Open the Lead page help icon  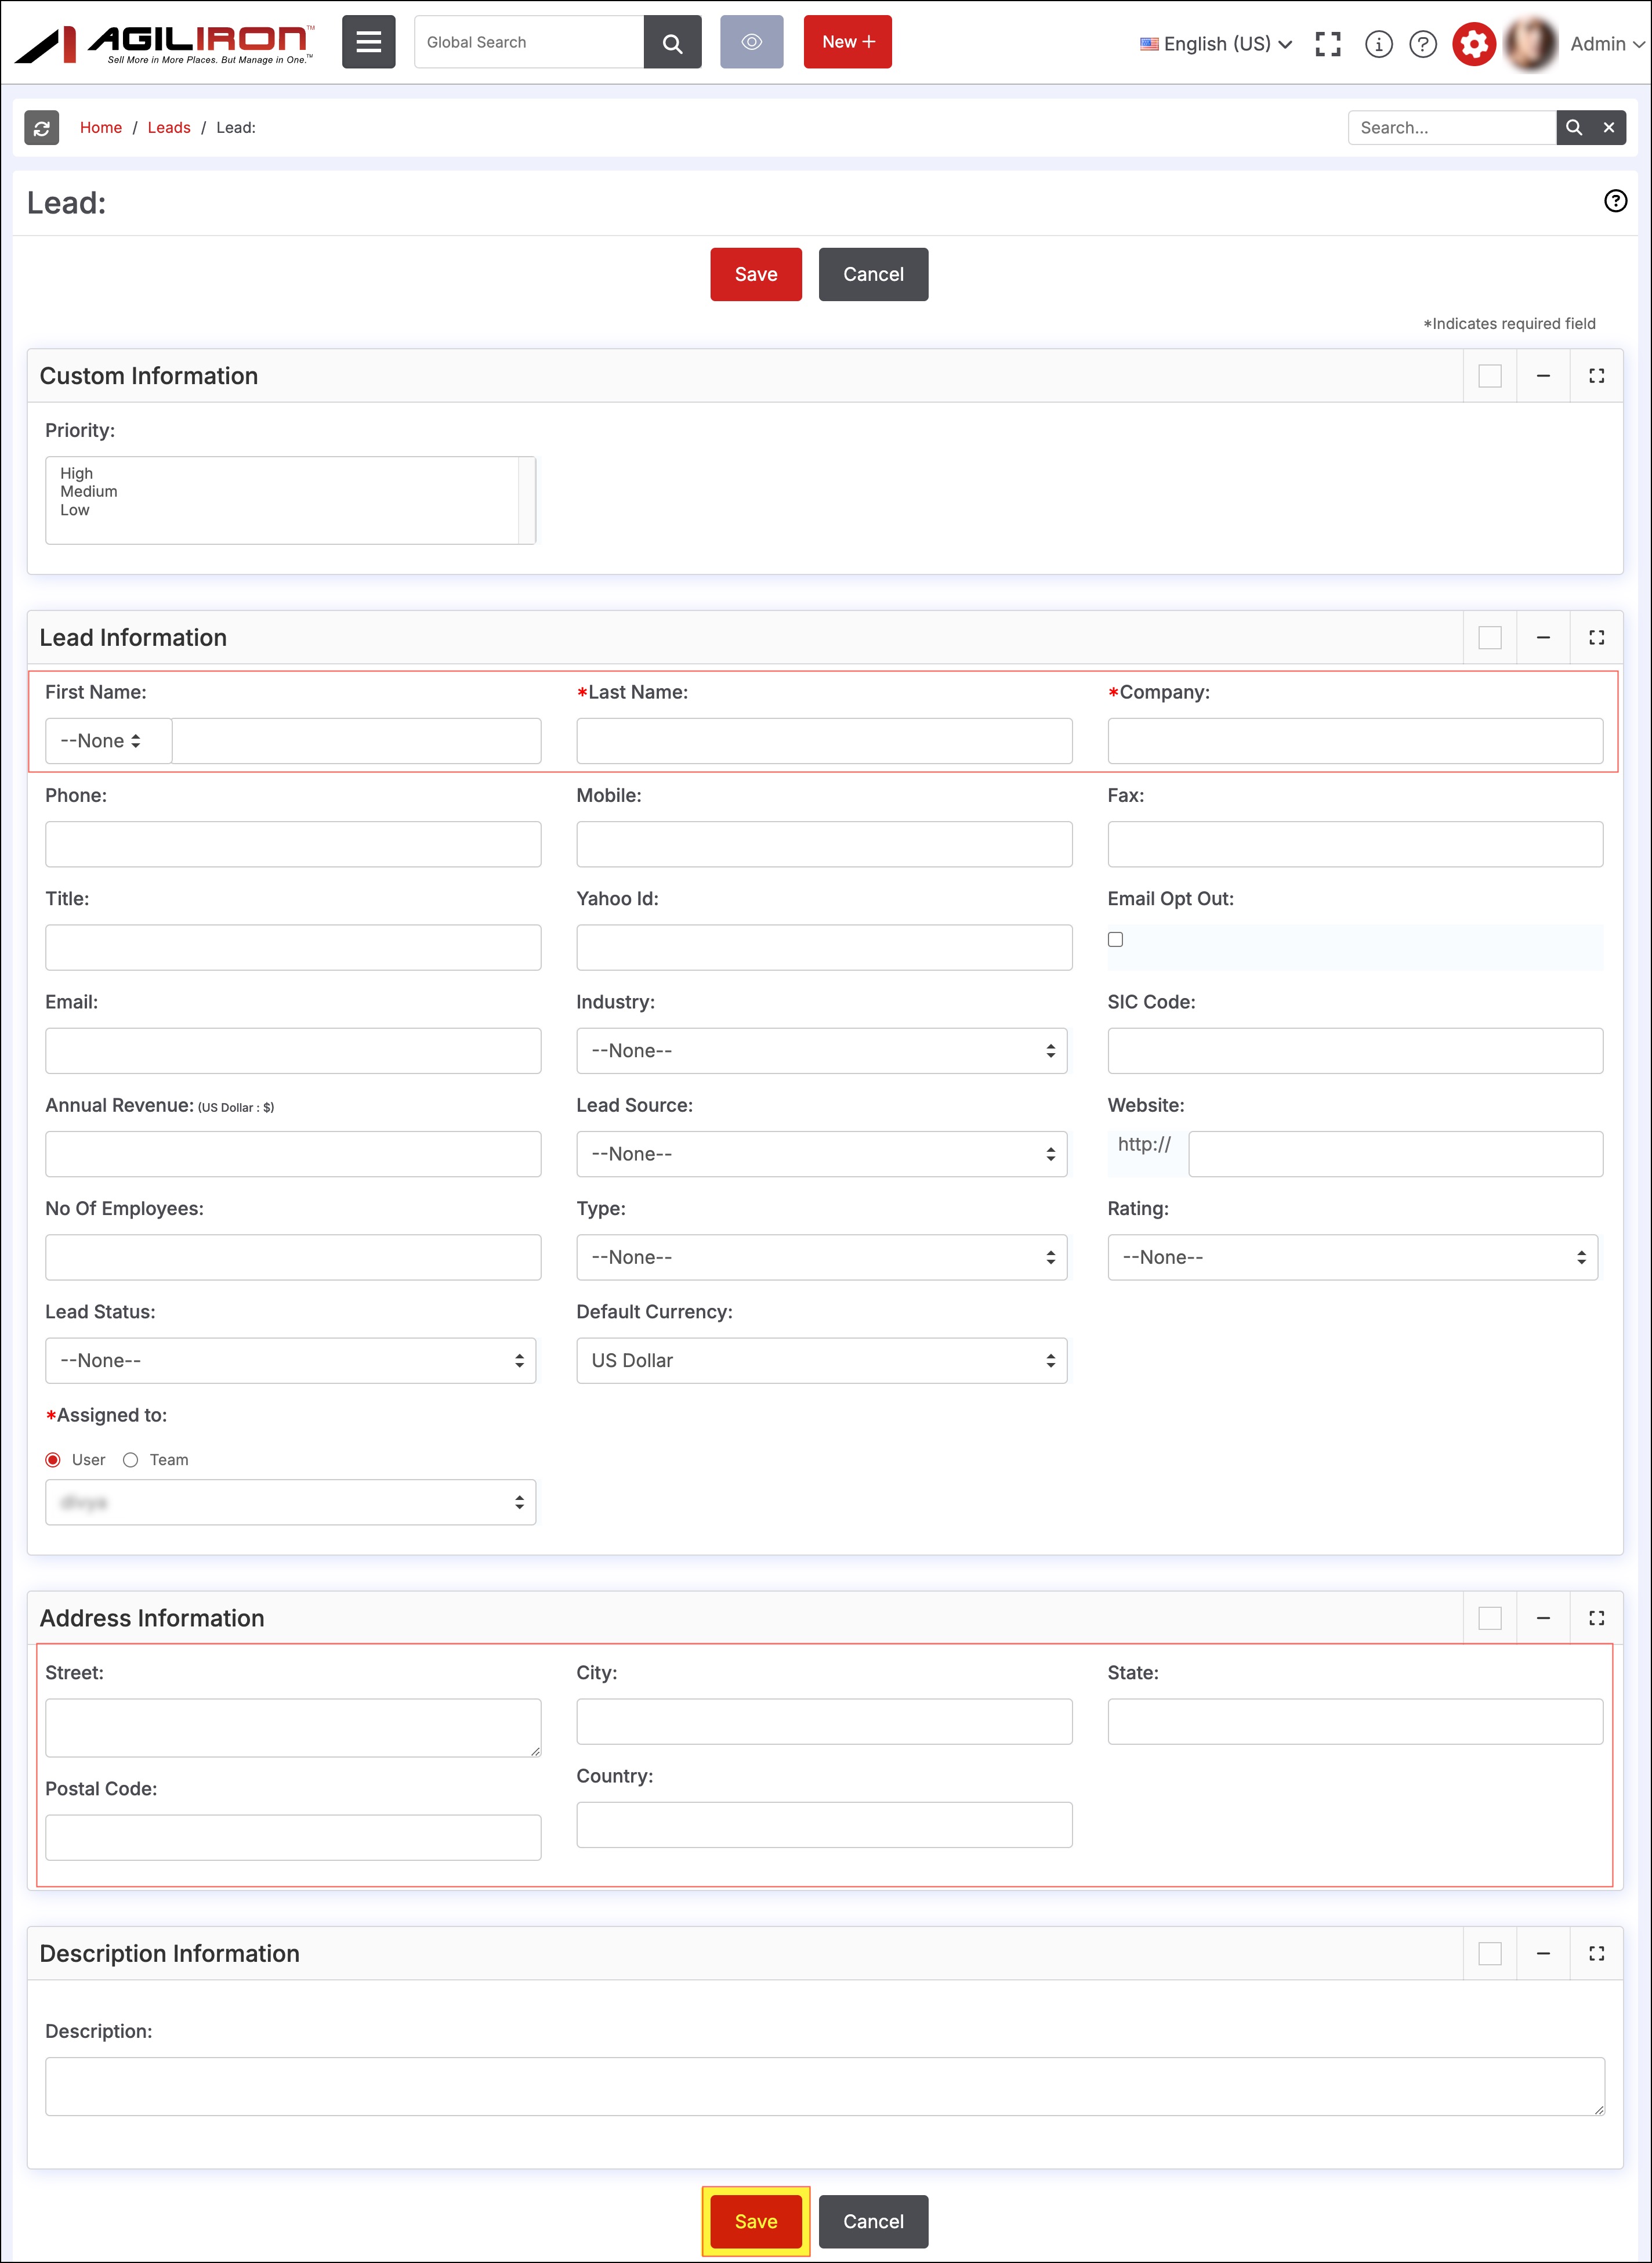tap(1615, 201)
